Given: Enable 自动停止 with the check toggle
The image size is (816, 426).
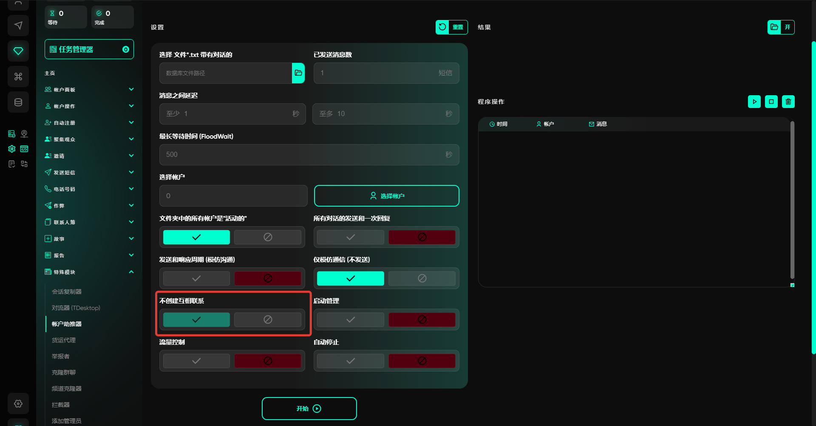Looking at the screenshot, I should 350,361.
